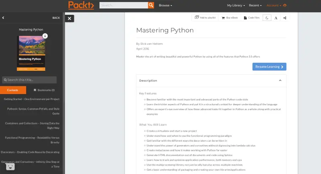The height and width of the screenshot is (174, 321).
Task: Click magnifier icon in title search box
Action: (x=5, y=80)
